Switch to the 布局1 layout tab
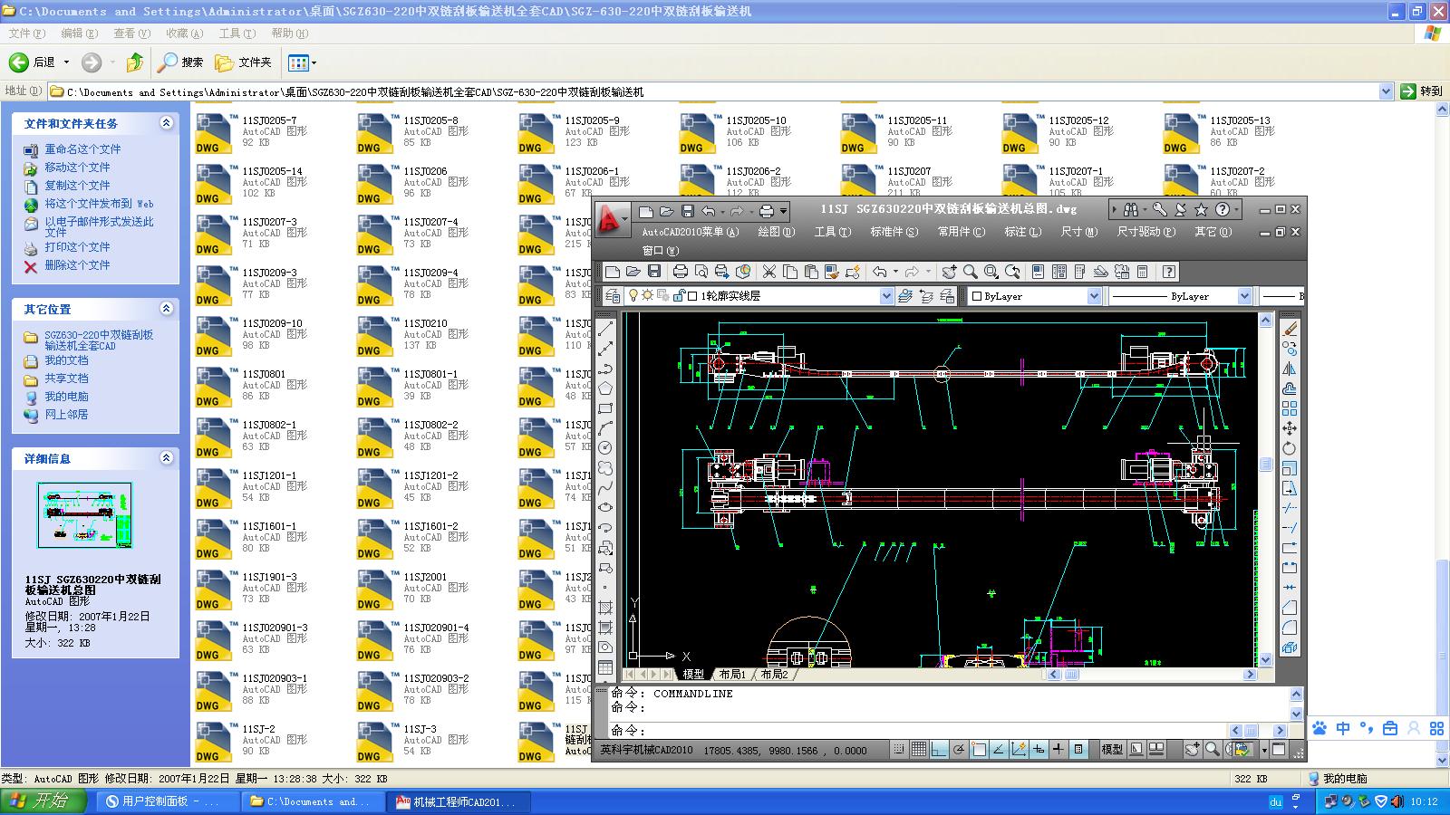 point(731,675)
